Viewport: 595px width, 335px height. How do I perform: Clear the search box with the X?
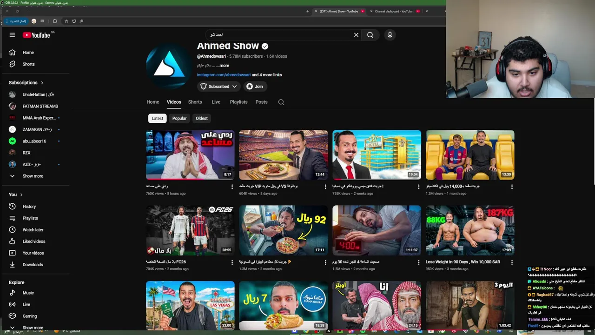click(x=356, y=35)
